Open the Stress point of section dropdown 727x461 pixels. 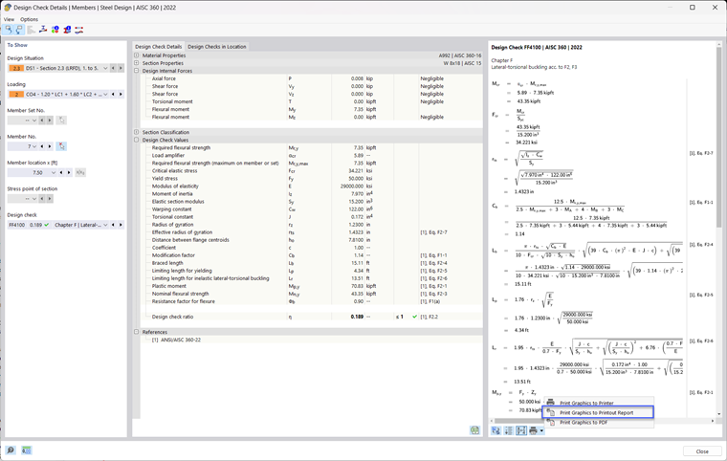(34, 199)
